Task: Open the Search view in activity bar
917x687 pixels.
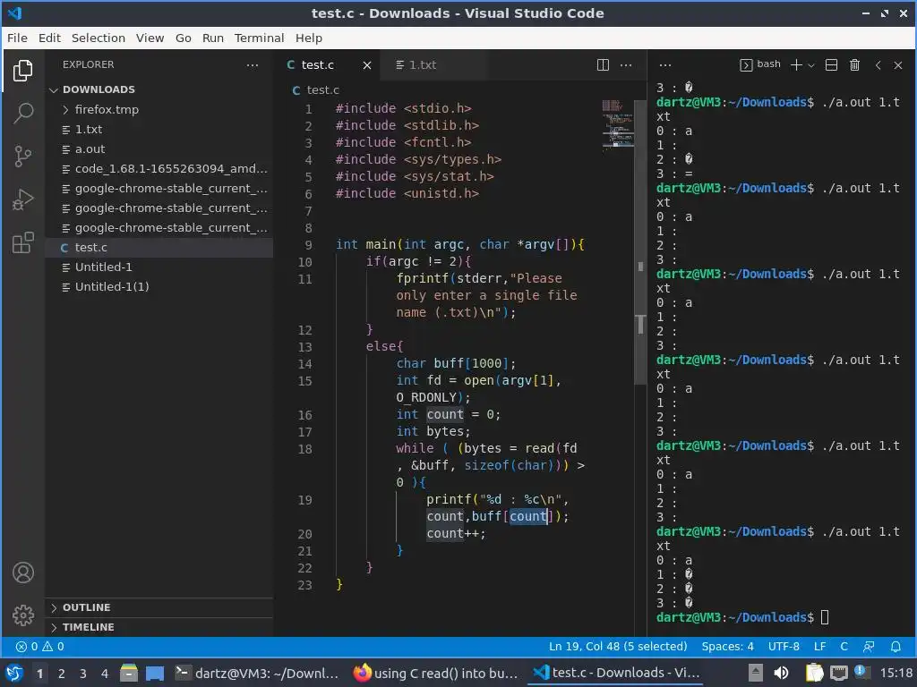Action: [x=22, y=113]
